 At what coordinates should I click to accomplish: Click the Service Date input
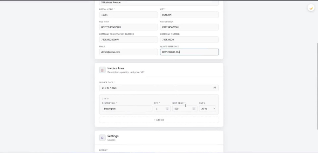(x=159, y=88)
